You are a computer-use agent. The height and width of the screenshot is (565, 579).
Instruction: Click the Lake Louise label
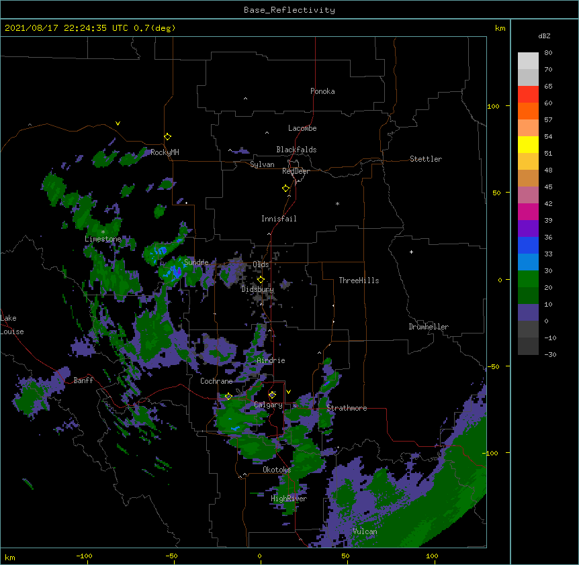click(x=12, y=325)
